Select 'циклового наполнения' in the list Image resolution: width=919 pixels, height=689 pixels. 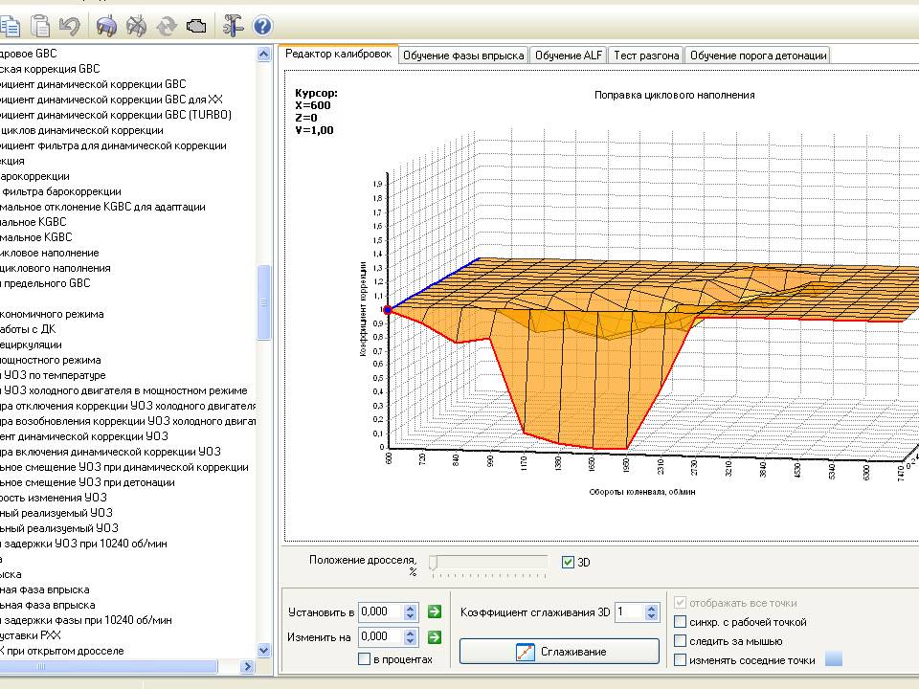(x=56, y=268)
